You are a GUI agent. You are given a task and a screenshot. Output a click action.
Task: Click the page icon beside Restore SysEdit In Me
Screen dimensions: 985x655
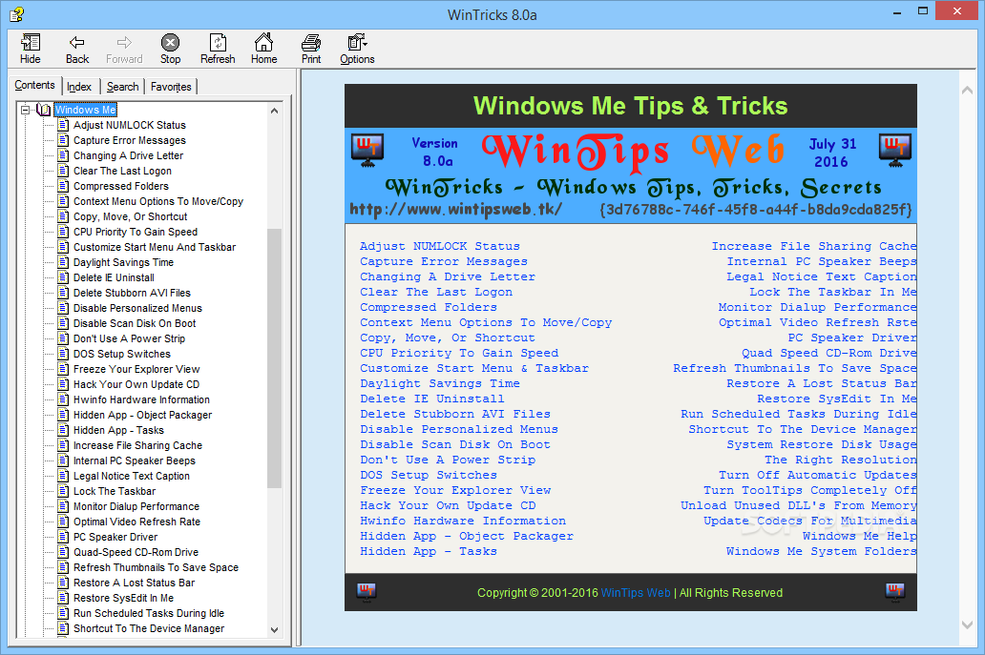coord(63,598)
